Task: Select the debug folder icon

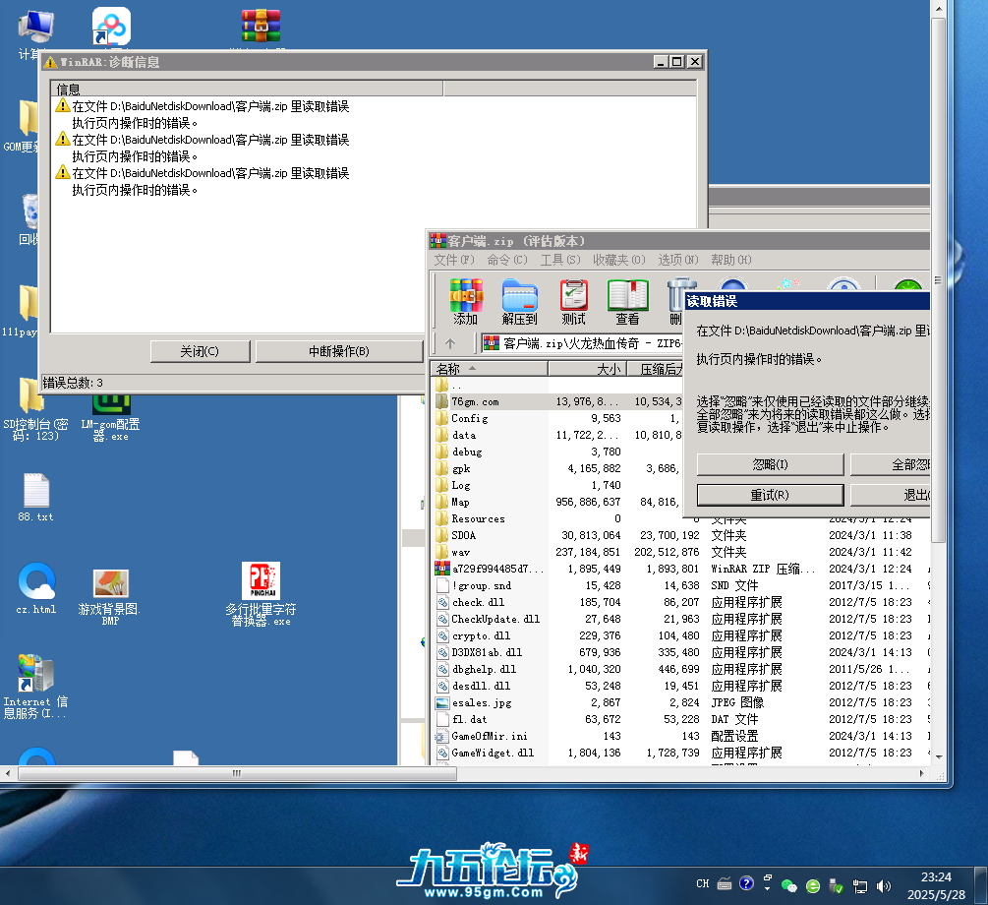Action: (x=441, y=452)
